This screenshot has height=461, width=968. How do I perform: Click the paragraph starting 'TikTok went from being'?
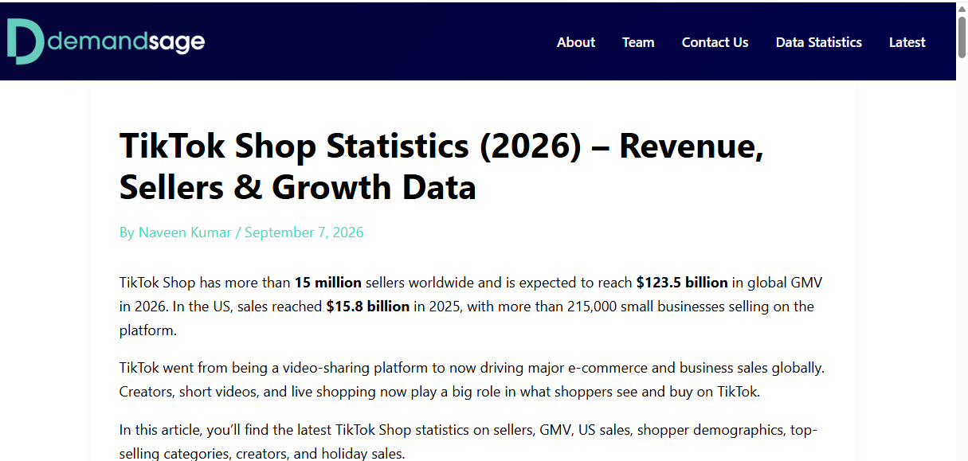[x=472, y=380]
